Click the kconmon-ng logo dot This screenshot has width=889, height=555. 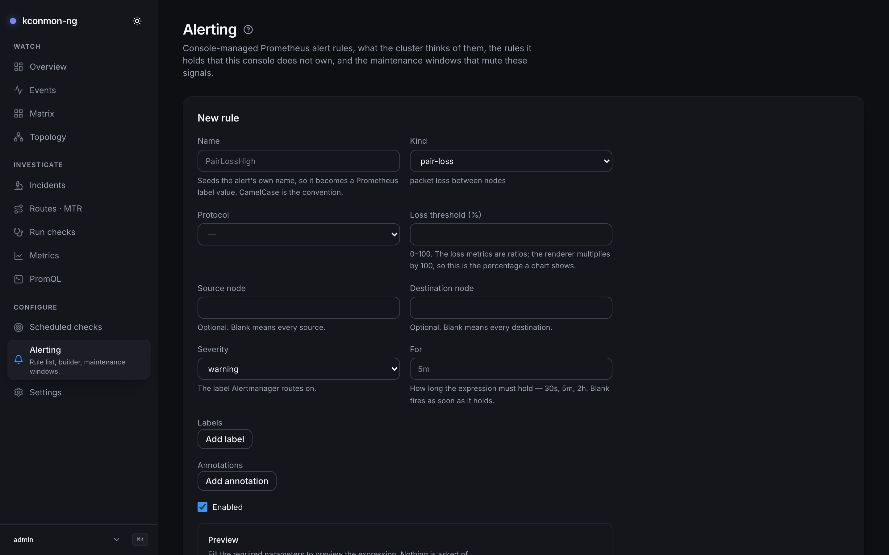click(13, 21)
